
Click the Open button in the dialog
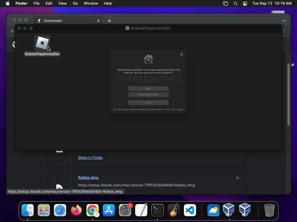(148, 88)
